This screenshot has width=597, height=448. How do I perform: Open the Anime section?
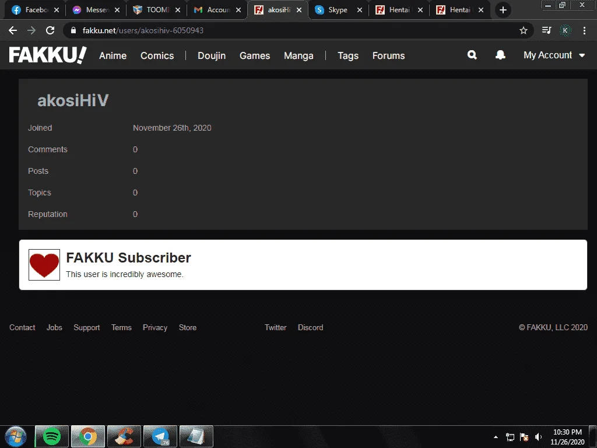point(113,55)
